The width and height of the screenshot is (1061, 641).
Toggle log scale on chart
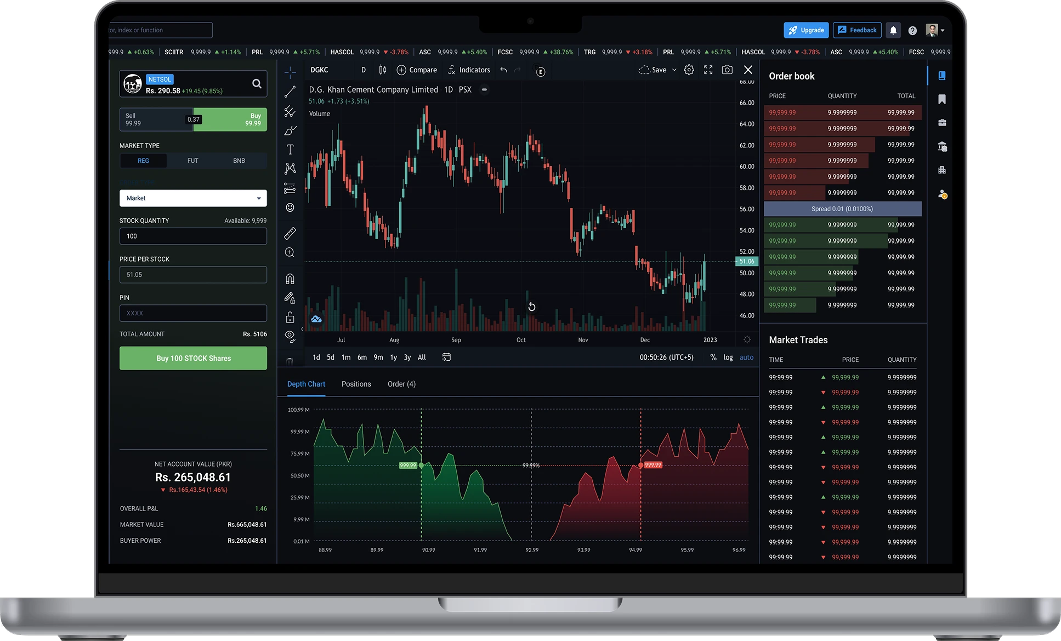[x=728, y=357]
